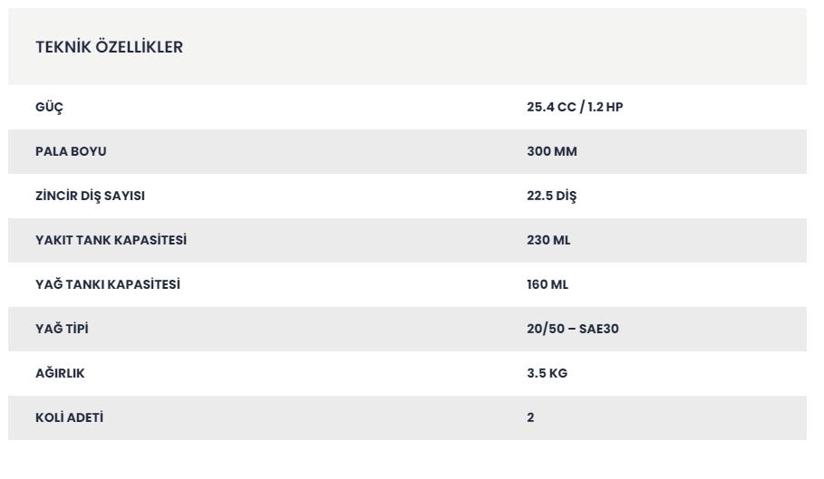Click the gray header band beside the title
This screenshot has width=824, height=479.
click(x=473, y=47)
